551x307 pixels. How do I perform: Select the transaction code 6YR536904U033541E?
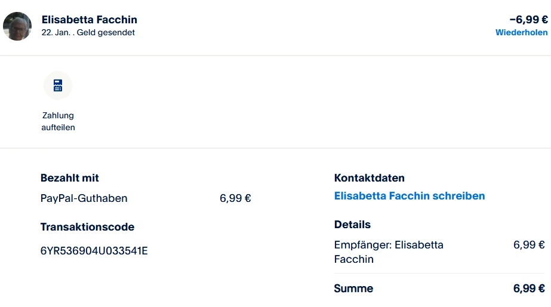pos(94,251)
